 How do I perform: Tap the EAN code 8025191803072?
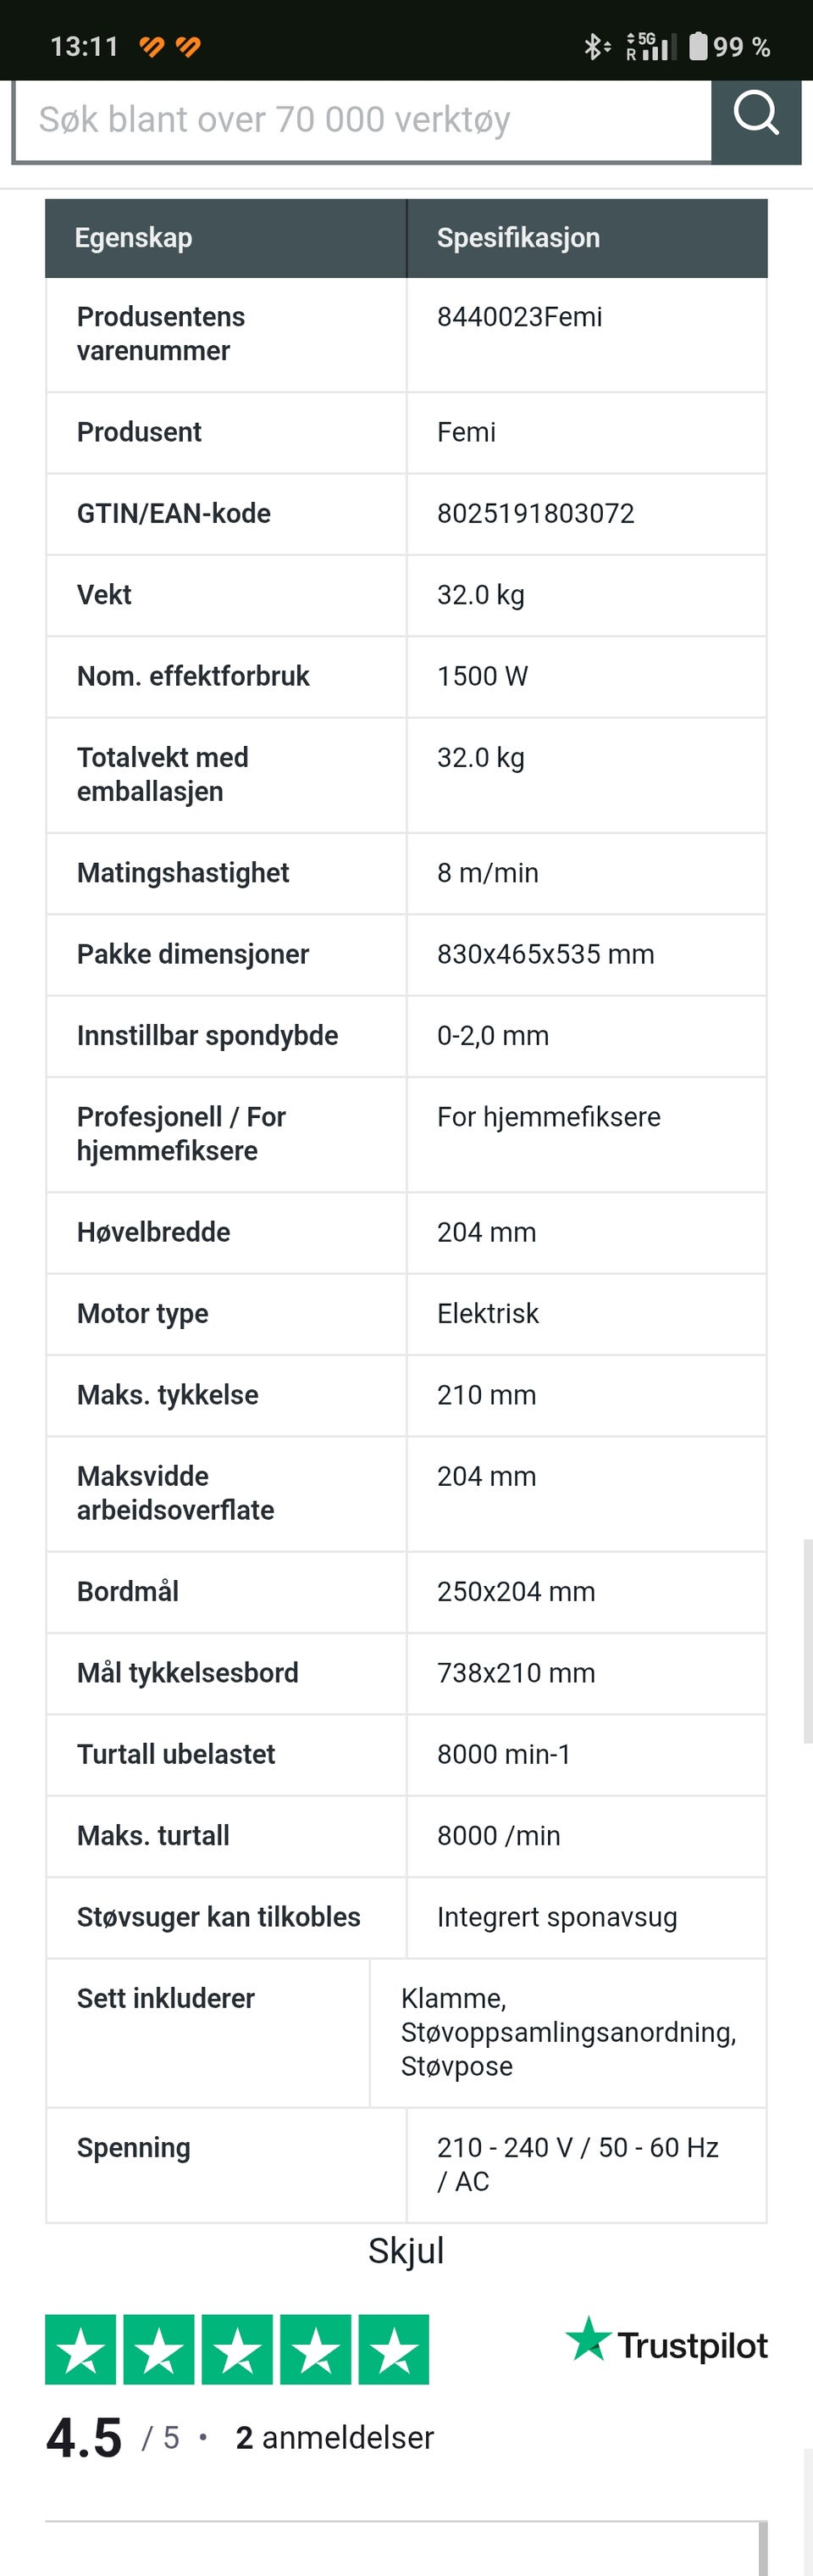[x=535, y=513]
